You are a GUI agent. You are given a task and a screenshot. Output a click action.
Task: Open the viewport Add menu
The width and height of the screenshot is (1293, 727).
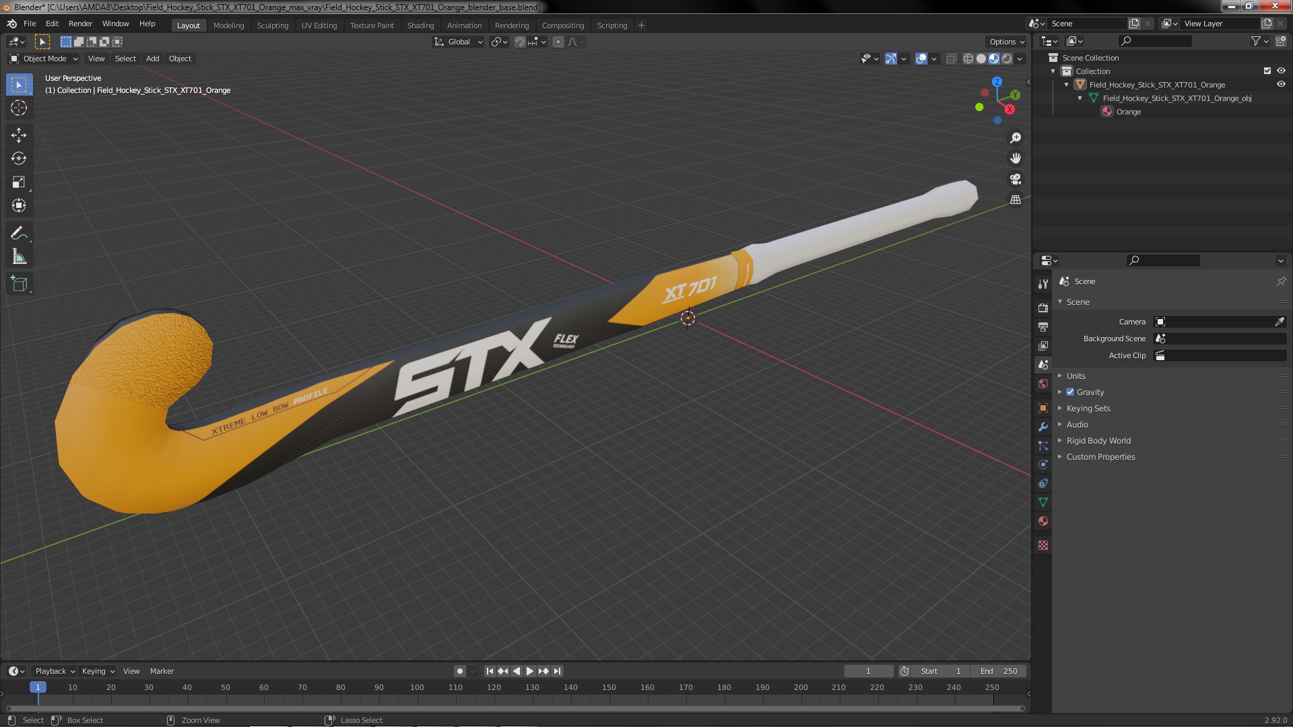coord(153,59)
